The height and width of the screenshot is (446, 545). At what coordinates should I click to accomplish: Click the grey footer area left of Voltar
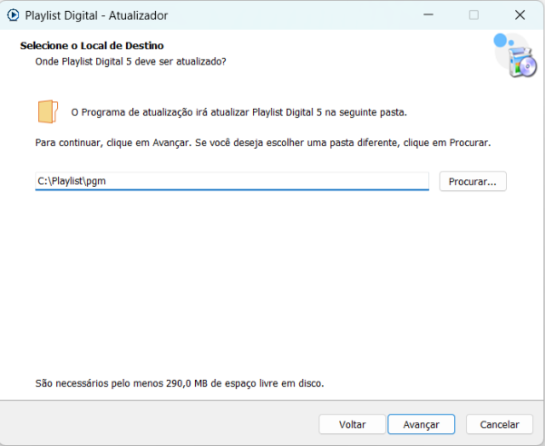[x=154, y=424]
